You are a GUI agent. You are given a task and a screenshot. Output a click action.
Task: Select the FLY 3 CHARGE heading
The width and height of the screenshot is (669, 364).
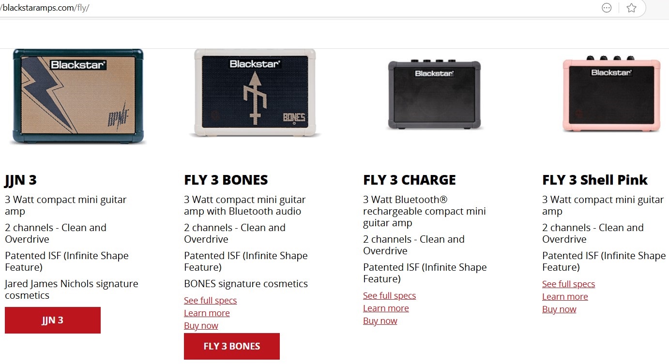pyautogui.click(x=410, y=180)
